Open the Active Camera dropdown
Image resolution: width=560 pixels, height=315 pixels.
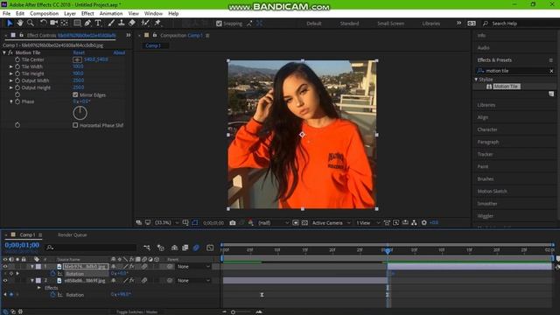(x=331, y=223)
